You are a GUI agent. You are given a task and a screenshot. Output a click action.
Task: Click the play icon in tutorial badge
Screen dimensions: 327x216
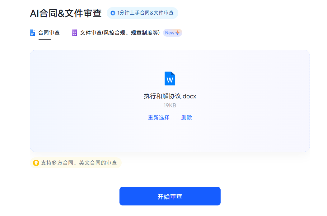click(x=113, y=13)
